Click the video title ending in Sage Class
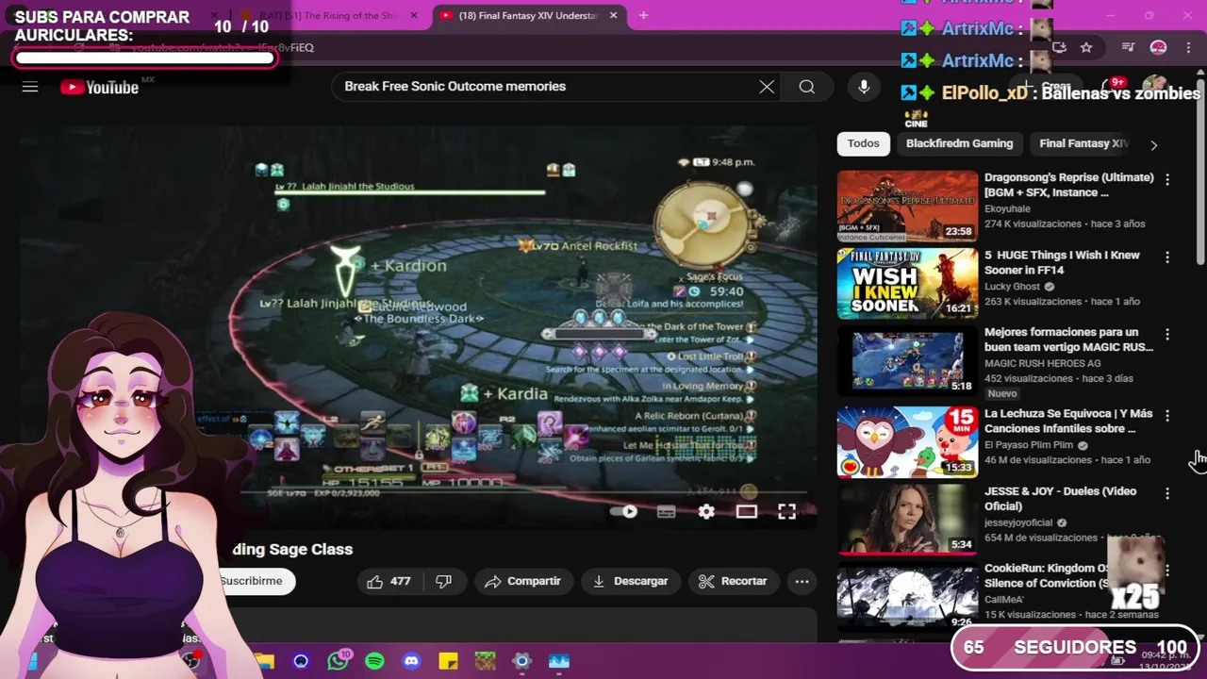This screenshot has width=1207, height=679. pyautogui.click(x=292, y=549)
